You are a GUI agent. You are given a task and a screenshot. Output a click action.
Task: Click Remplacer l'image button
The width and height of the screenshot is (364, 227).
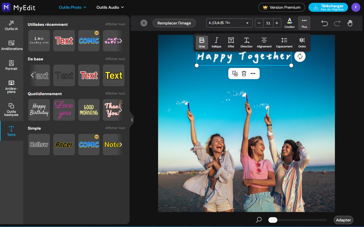pyautogui.click(x=174, y=23)
